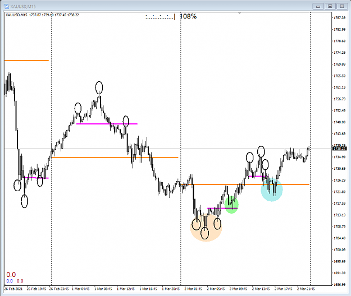
Task: Click the 2 Mar 01:45 time label
Action: [x=193, y=289]
